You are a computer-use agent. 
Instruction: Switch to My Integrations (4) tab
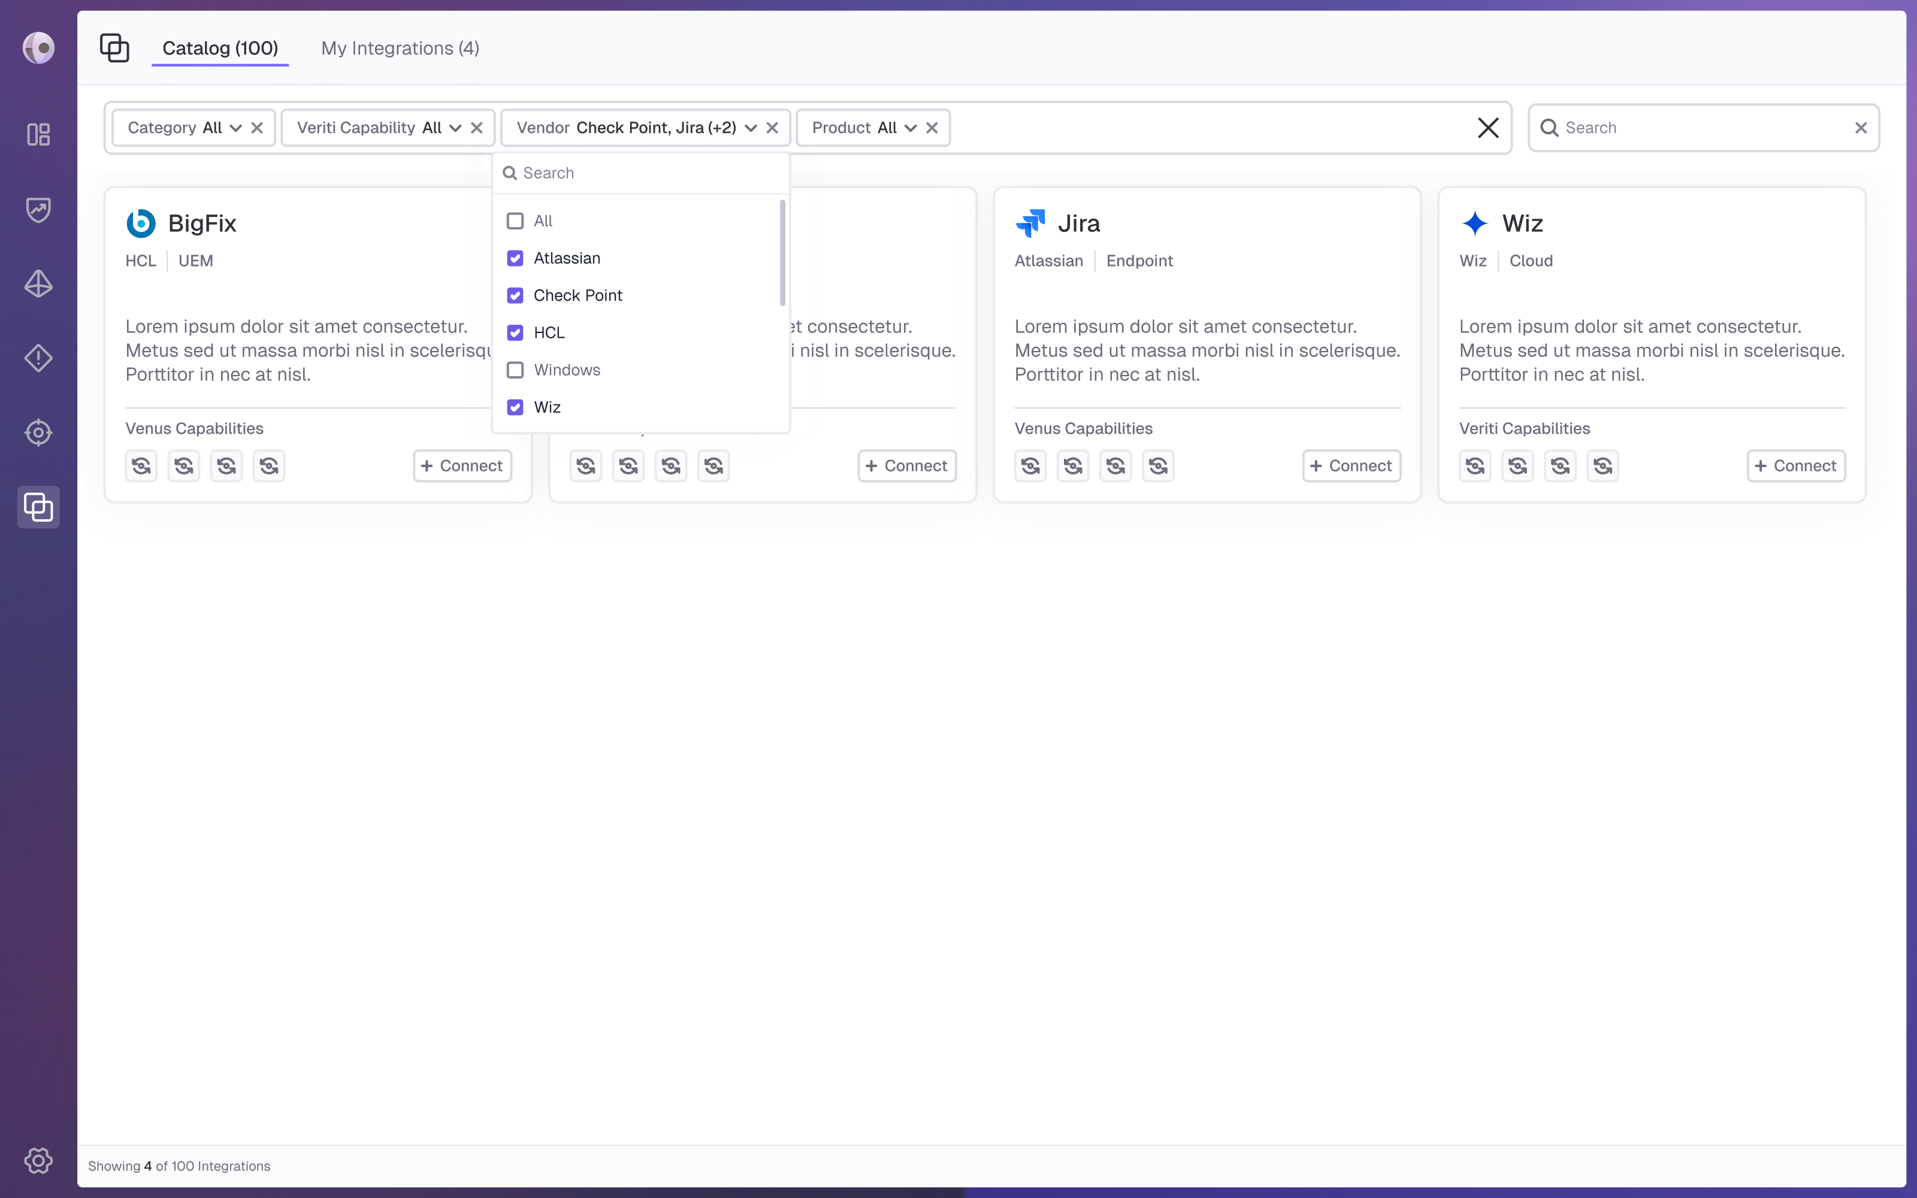pos(400,49)
